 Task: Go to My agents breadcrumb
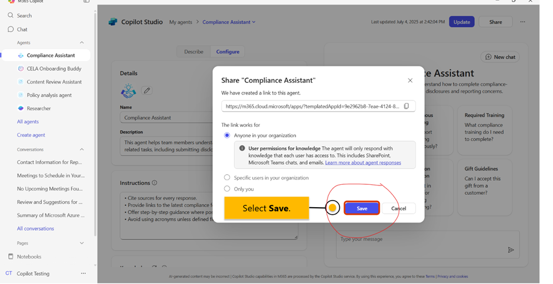point(181,22)
